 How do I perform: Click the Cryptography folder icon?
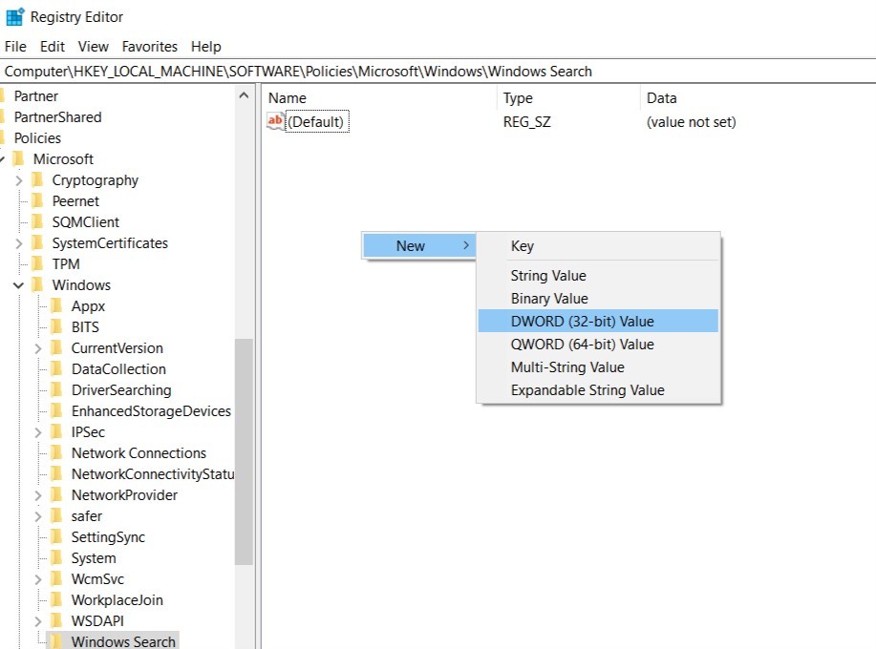click(38, 180)
